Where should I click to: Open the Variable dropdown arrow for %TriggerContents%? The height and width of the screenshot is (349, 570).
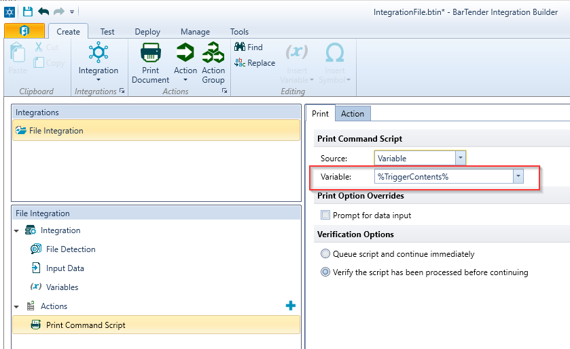point(518,177)
